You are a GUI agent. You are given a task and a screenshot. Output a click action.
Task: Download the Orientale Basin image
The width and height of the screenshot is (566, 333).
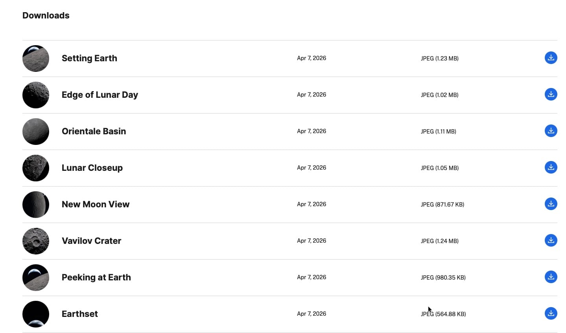coord(551,131)
